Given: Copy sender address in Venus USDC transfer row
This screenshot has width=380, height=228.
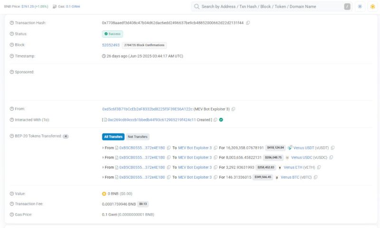Looking at the screenshot, I should click(x=169, y=158).
